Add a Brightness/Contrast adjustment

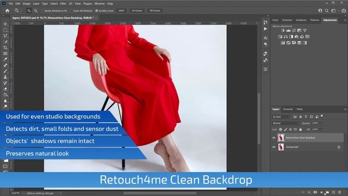click(283, 30)
